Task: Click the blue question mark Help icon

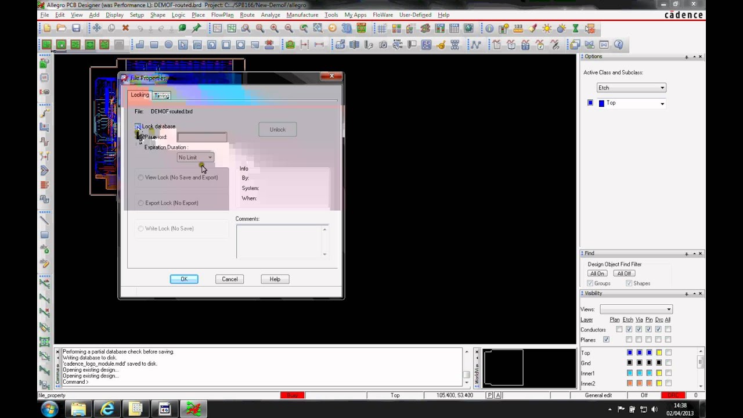Action: click(619, 45)
